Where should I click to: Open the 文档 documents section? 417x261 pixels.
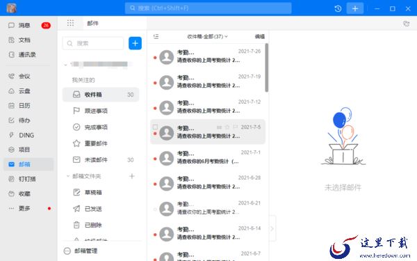[28, 40]
